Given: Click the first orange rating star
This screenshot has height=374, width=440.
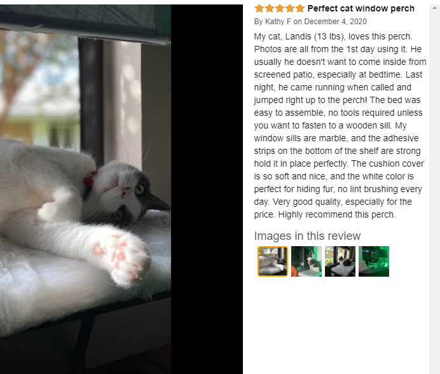Looking at the screenshot, I should (259, 9).
